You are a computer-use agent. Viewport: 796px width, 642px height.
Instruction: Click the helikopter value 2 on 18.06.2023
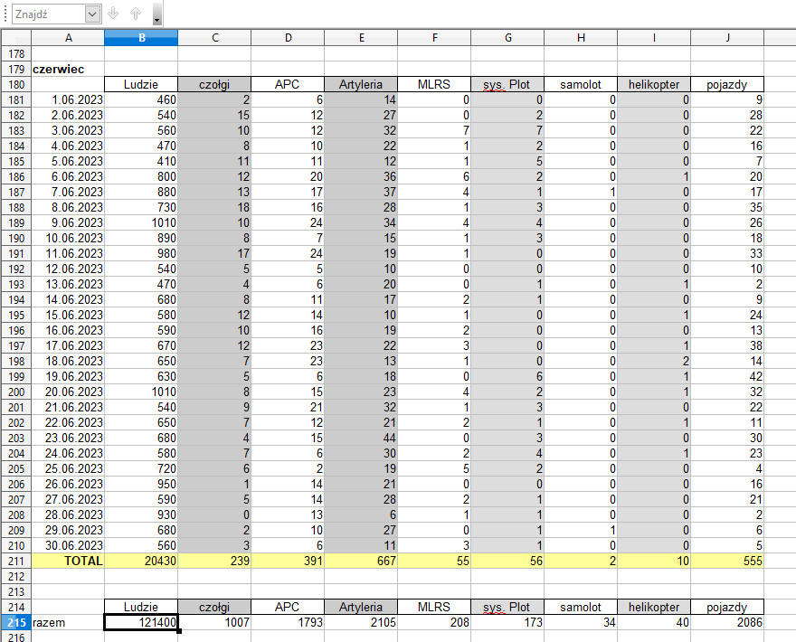pyautogui.click(x=654, y=361)
